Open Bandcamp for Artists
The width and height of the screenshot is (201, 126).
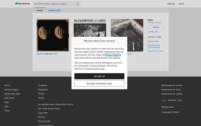click(172, 85)
